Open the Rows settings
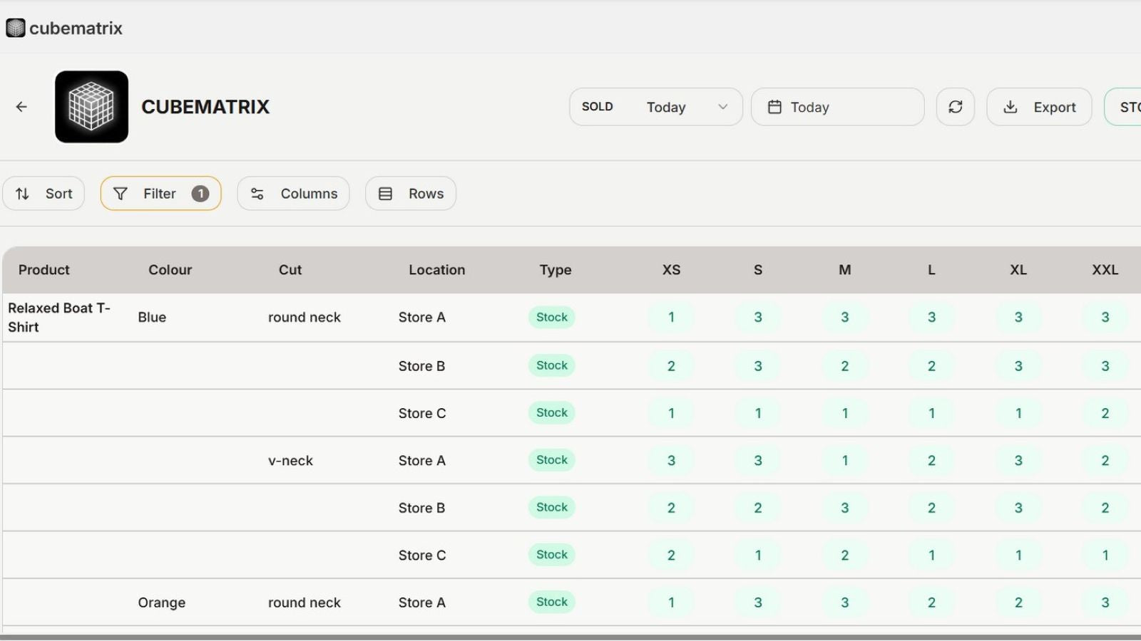 coord(411,194)
